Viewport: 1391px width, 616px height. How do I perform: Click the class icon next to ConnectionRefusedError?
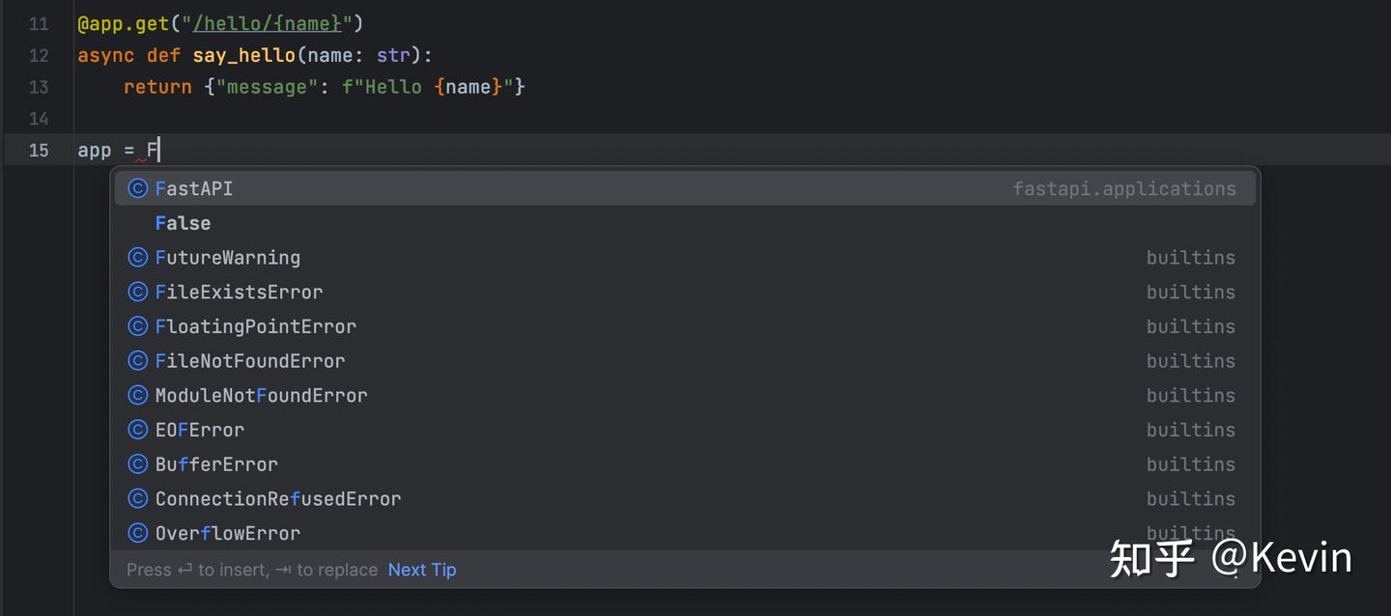click(137, 498)
